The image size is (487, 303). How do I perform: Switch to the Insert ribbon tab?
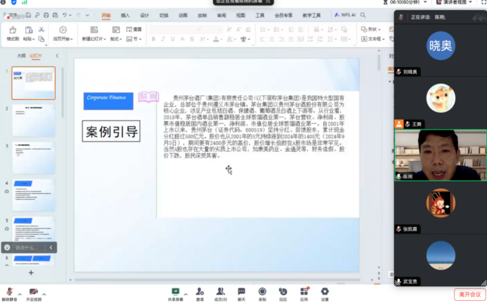[x=125, y=16]
